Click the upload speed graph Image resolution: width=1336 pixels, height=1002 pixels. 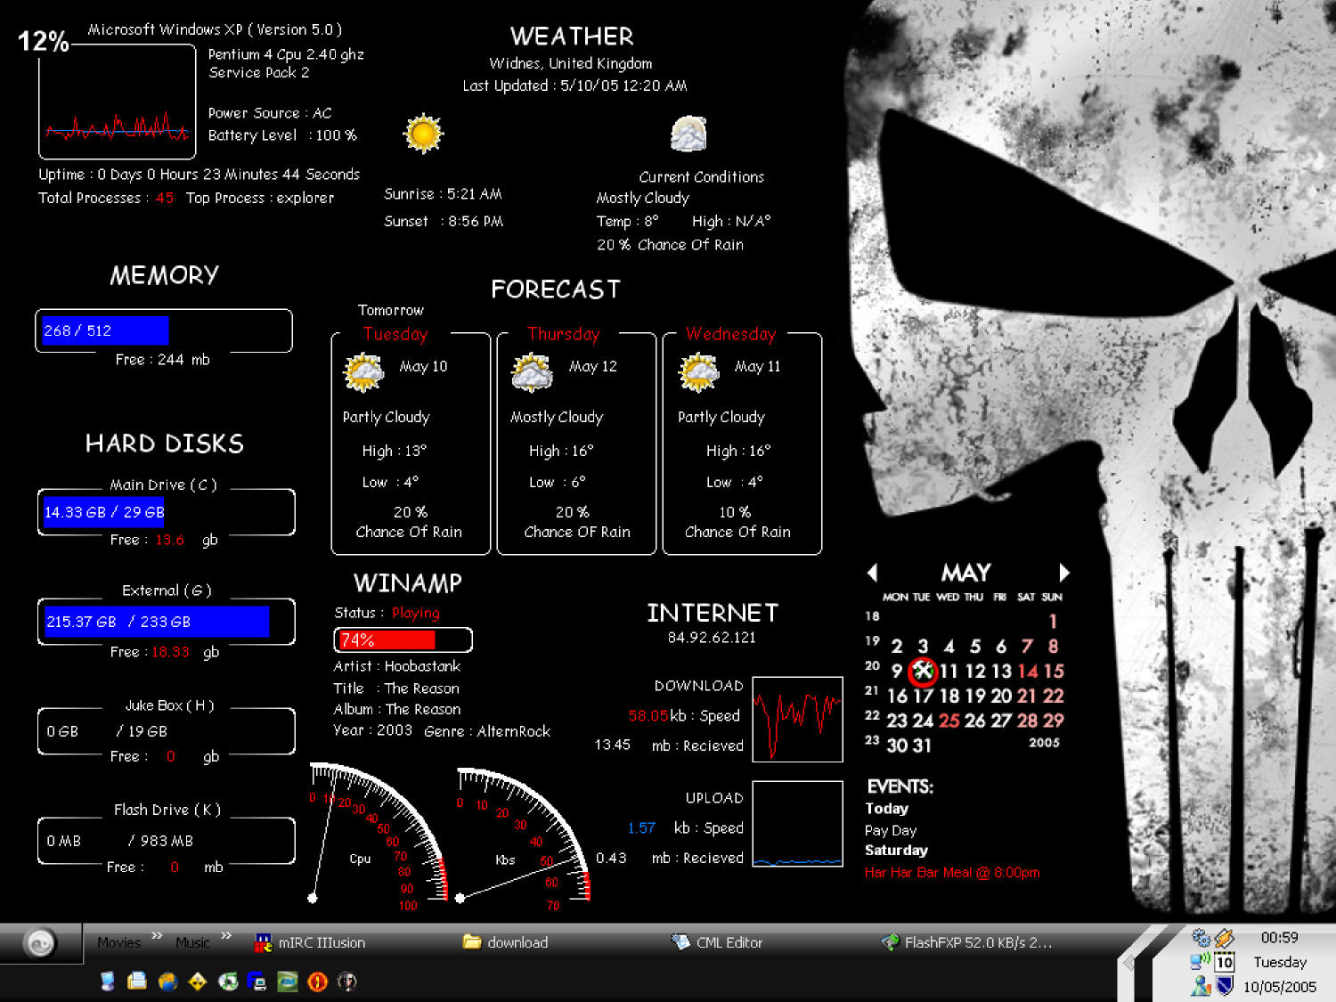click(798, 824)
